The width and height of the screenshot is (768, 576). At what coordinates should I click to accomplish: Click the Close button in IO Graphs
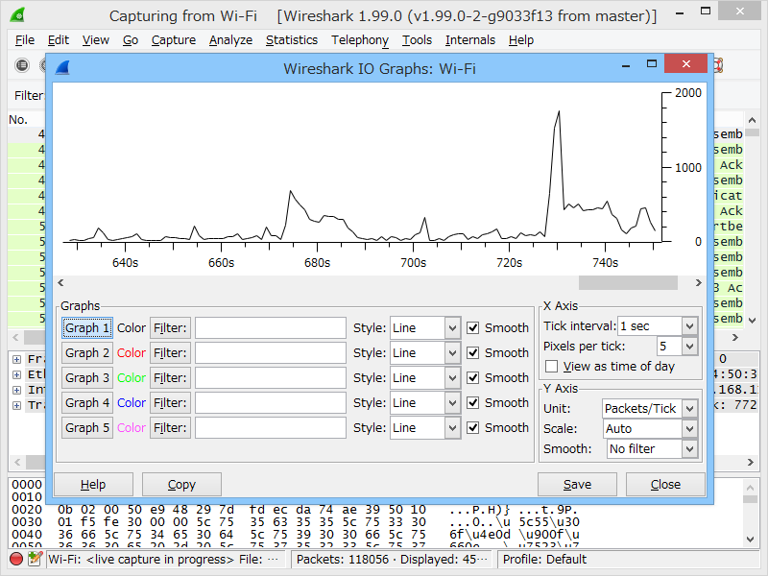665,485
